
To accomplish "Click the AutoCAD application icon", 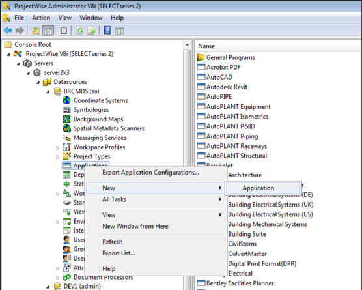I will point(201,77).
